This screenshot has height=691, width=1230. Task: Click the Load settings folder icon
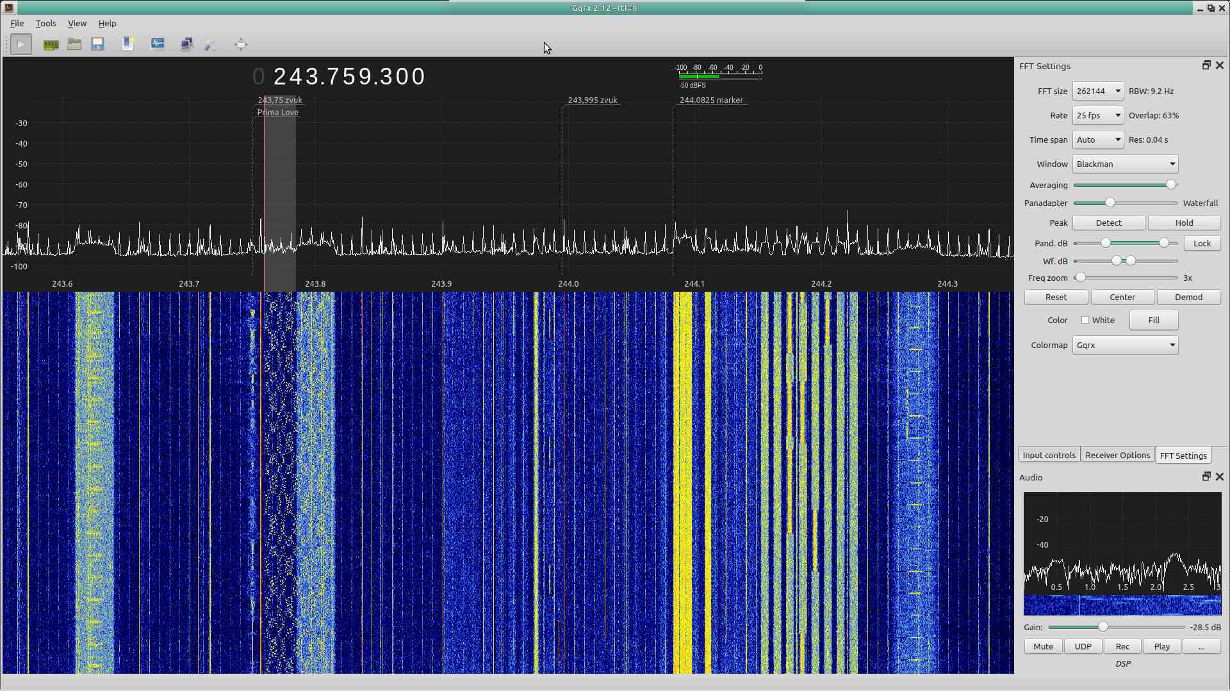74,44
